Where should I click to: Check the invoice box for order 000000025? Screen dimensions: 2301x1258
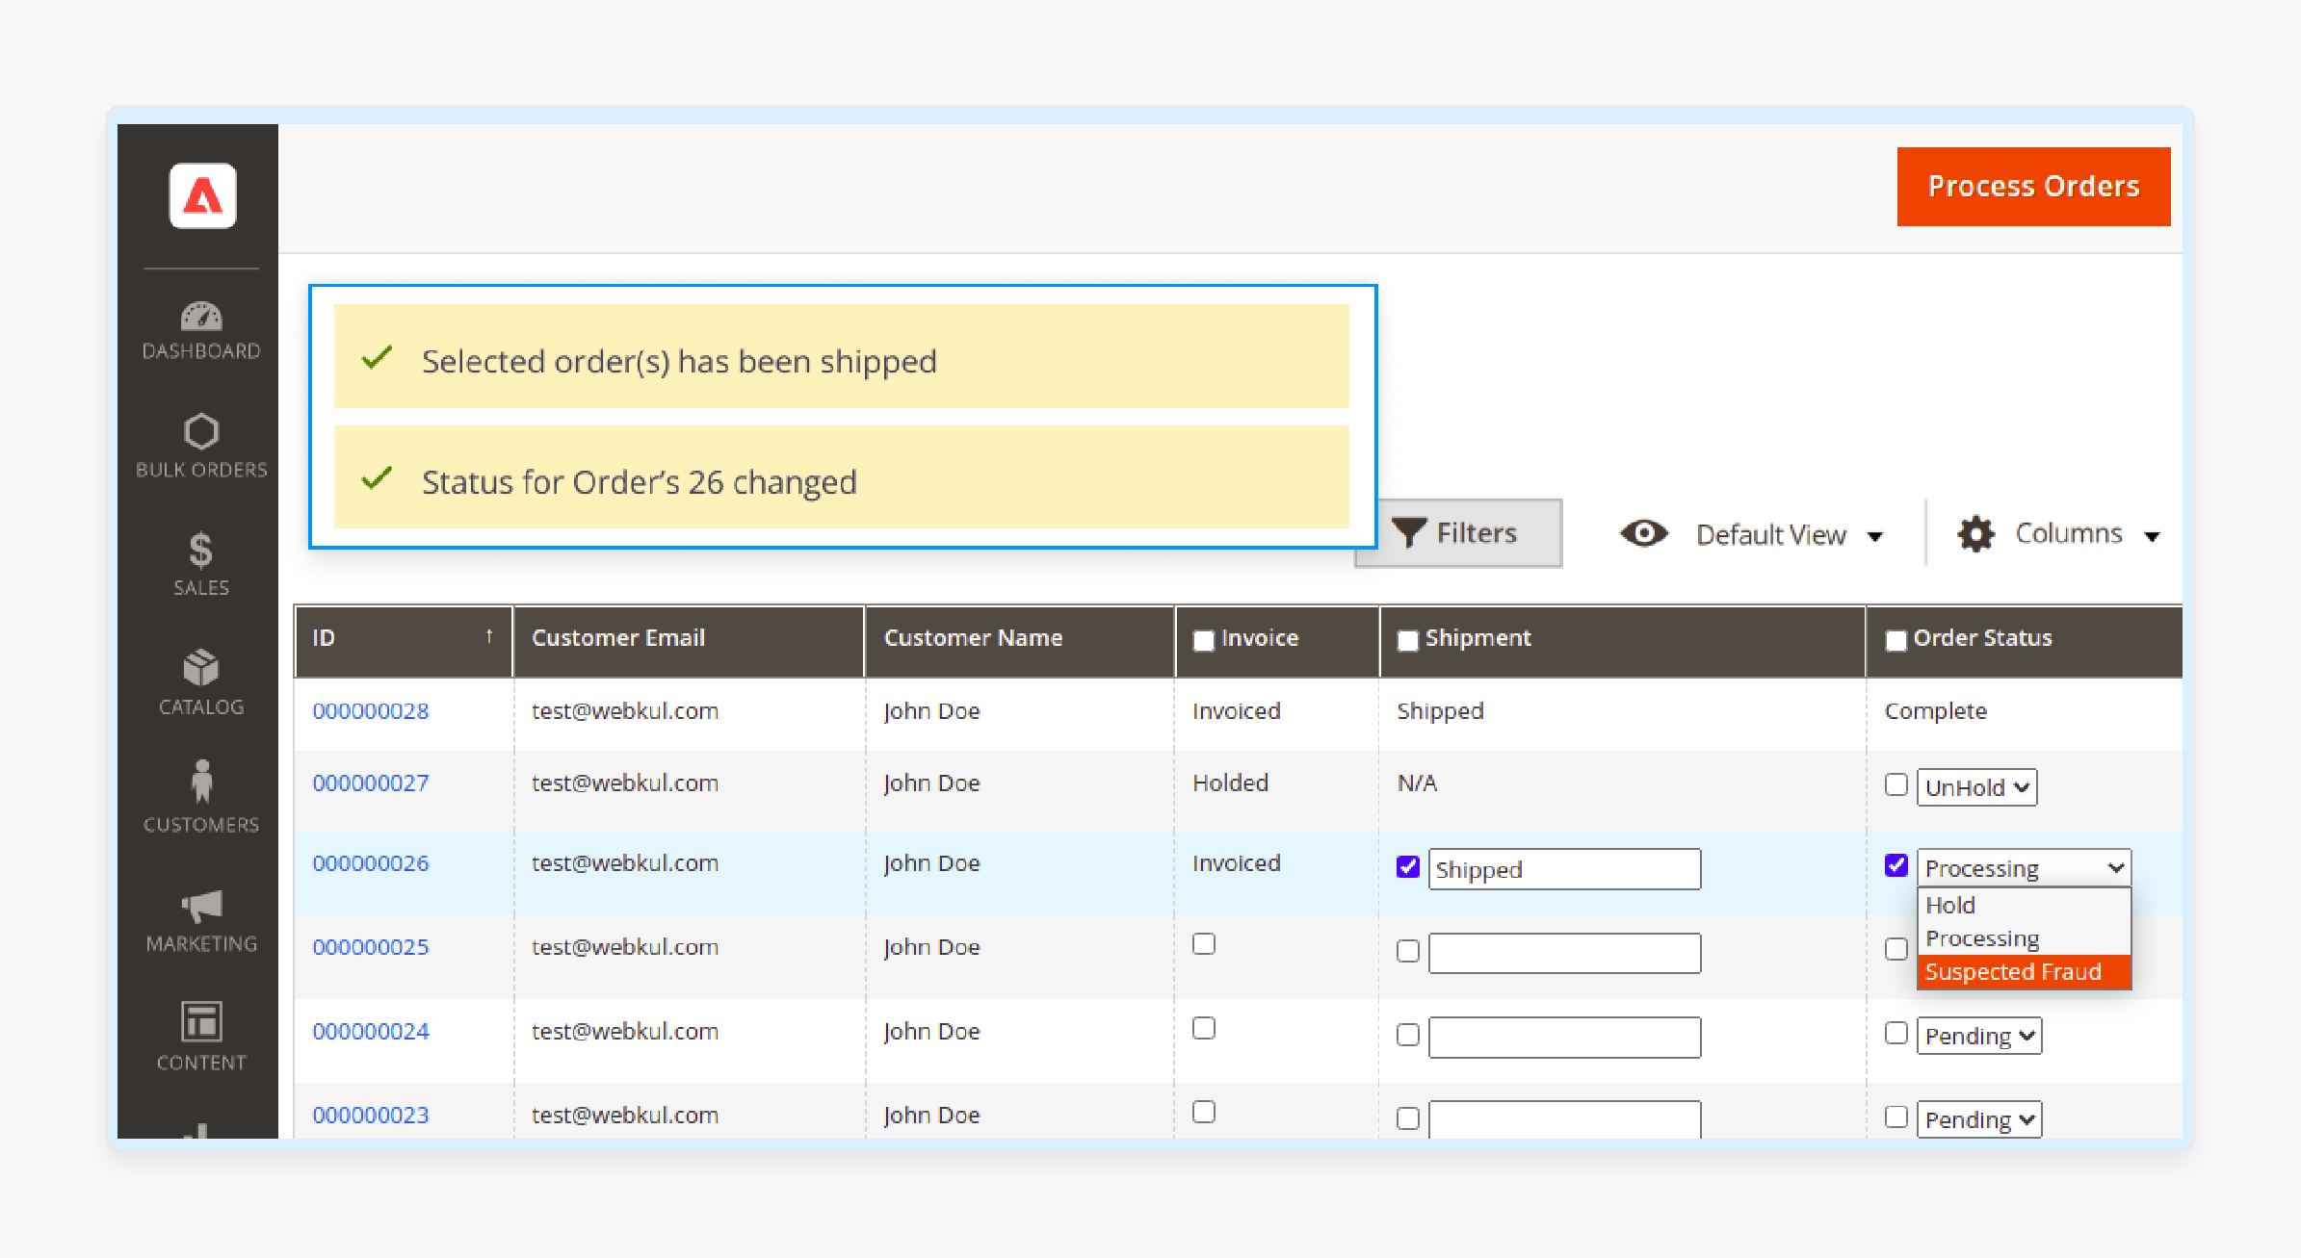click(x=1203, y=943)
